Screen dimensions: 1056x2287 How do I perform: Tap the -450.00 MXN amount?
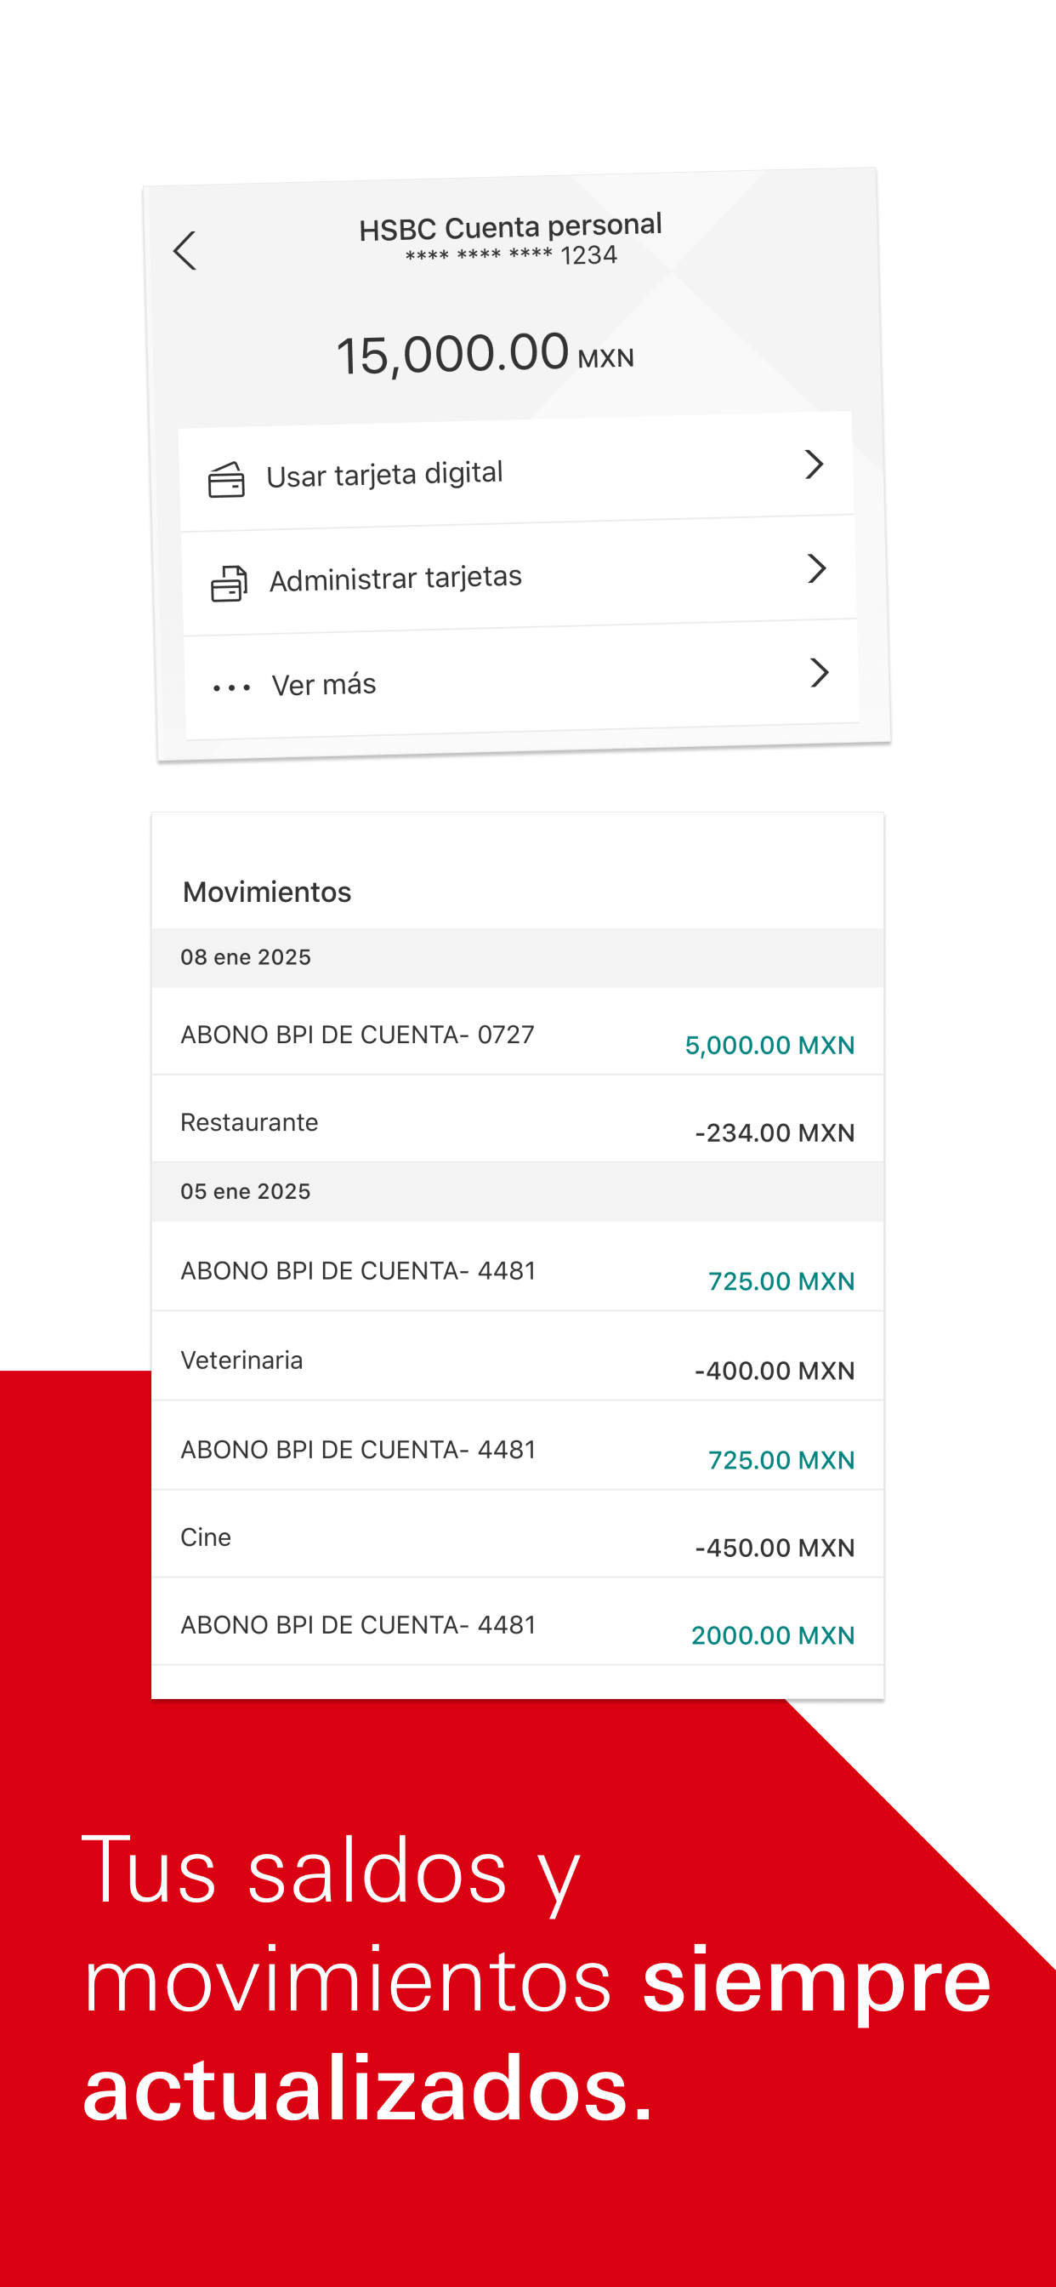coord(775,1548)
